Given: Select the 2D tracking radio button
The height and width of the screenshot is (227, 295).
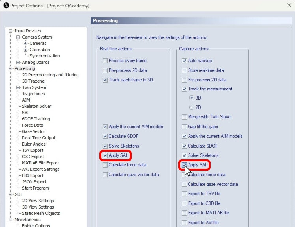Looking at the screenshot, I should tap(192, 107).
